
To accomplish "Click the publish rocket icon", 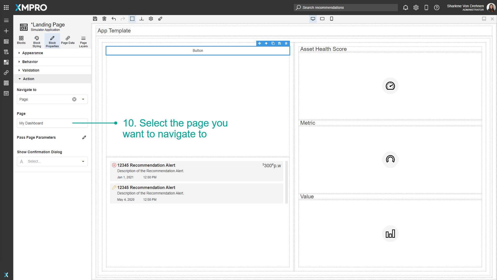I will pyautogui.click(x=160, y=19).
